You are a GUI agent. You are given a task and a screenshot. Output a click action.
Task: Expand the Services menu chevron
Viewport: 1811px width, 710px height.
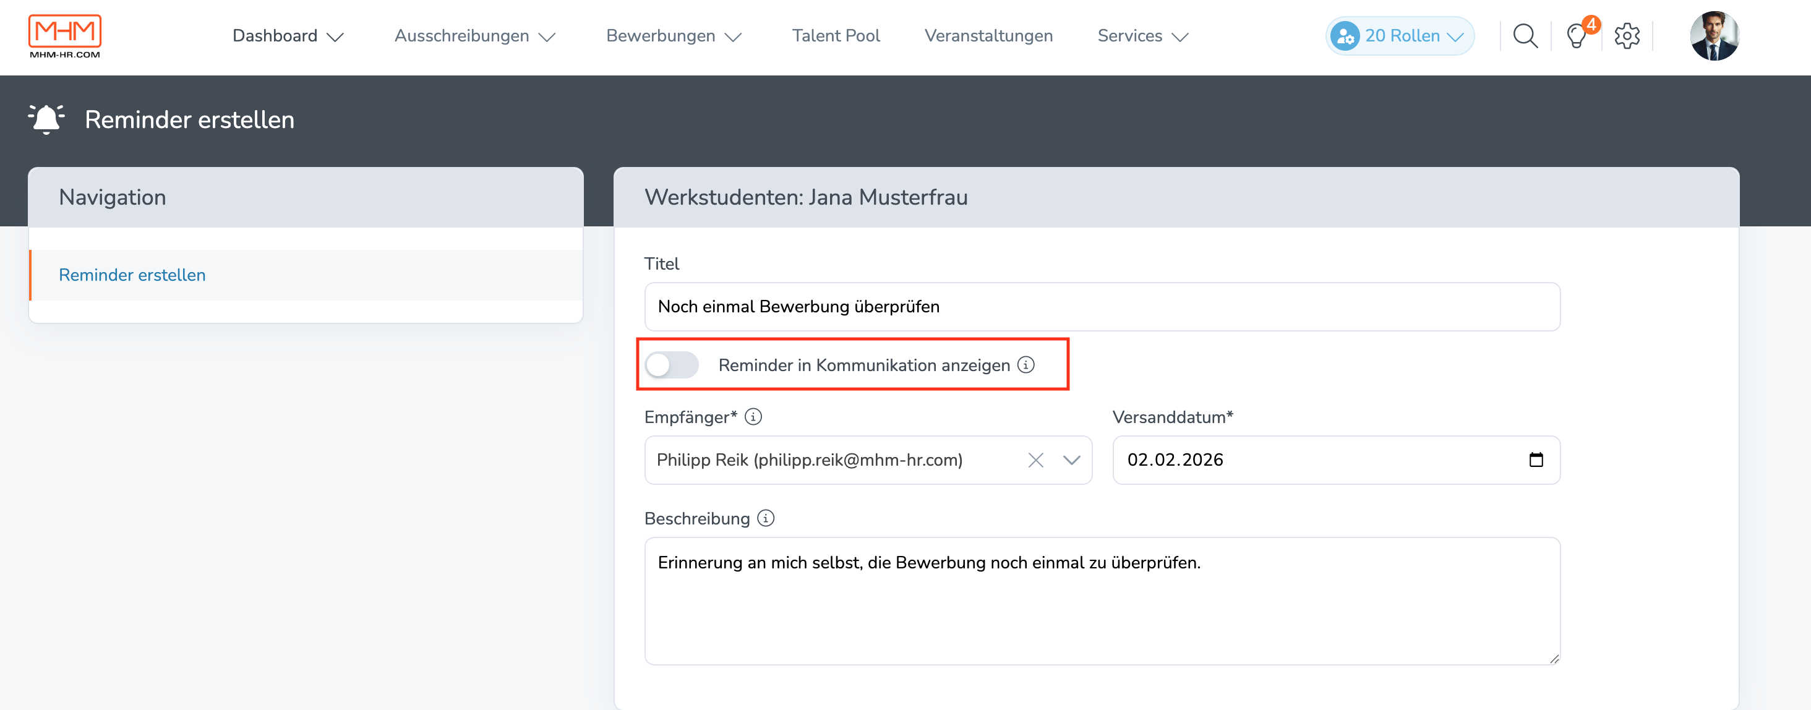coord(1180,37)
